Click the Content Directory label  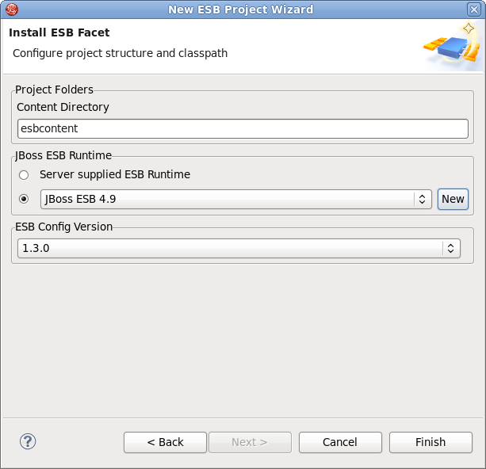point(63,107)
